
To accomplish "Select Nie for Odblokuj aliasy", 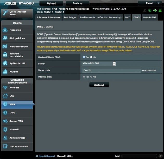I will point(91,77).
